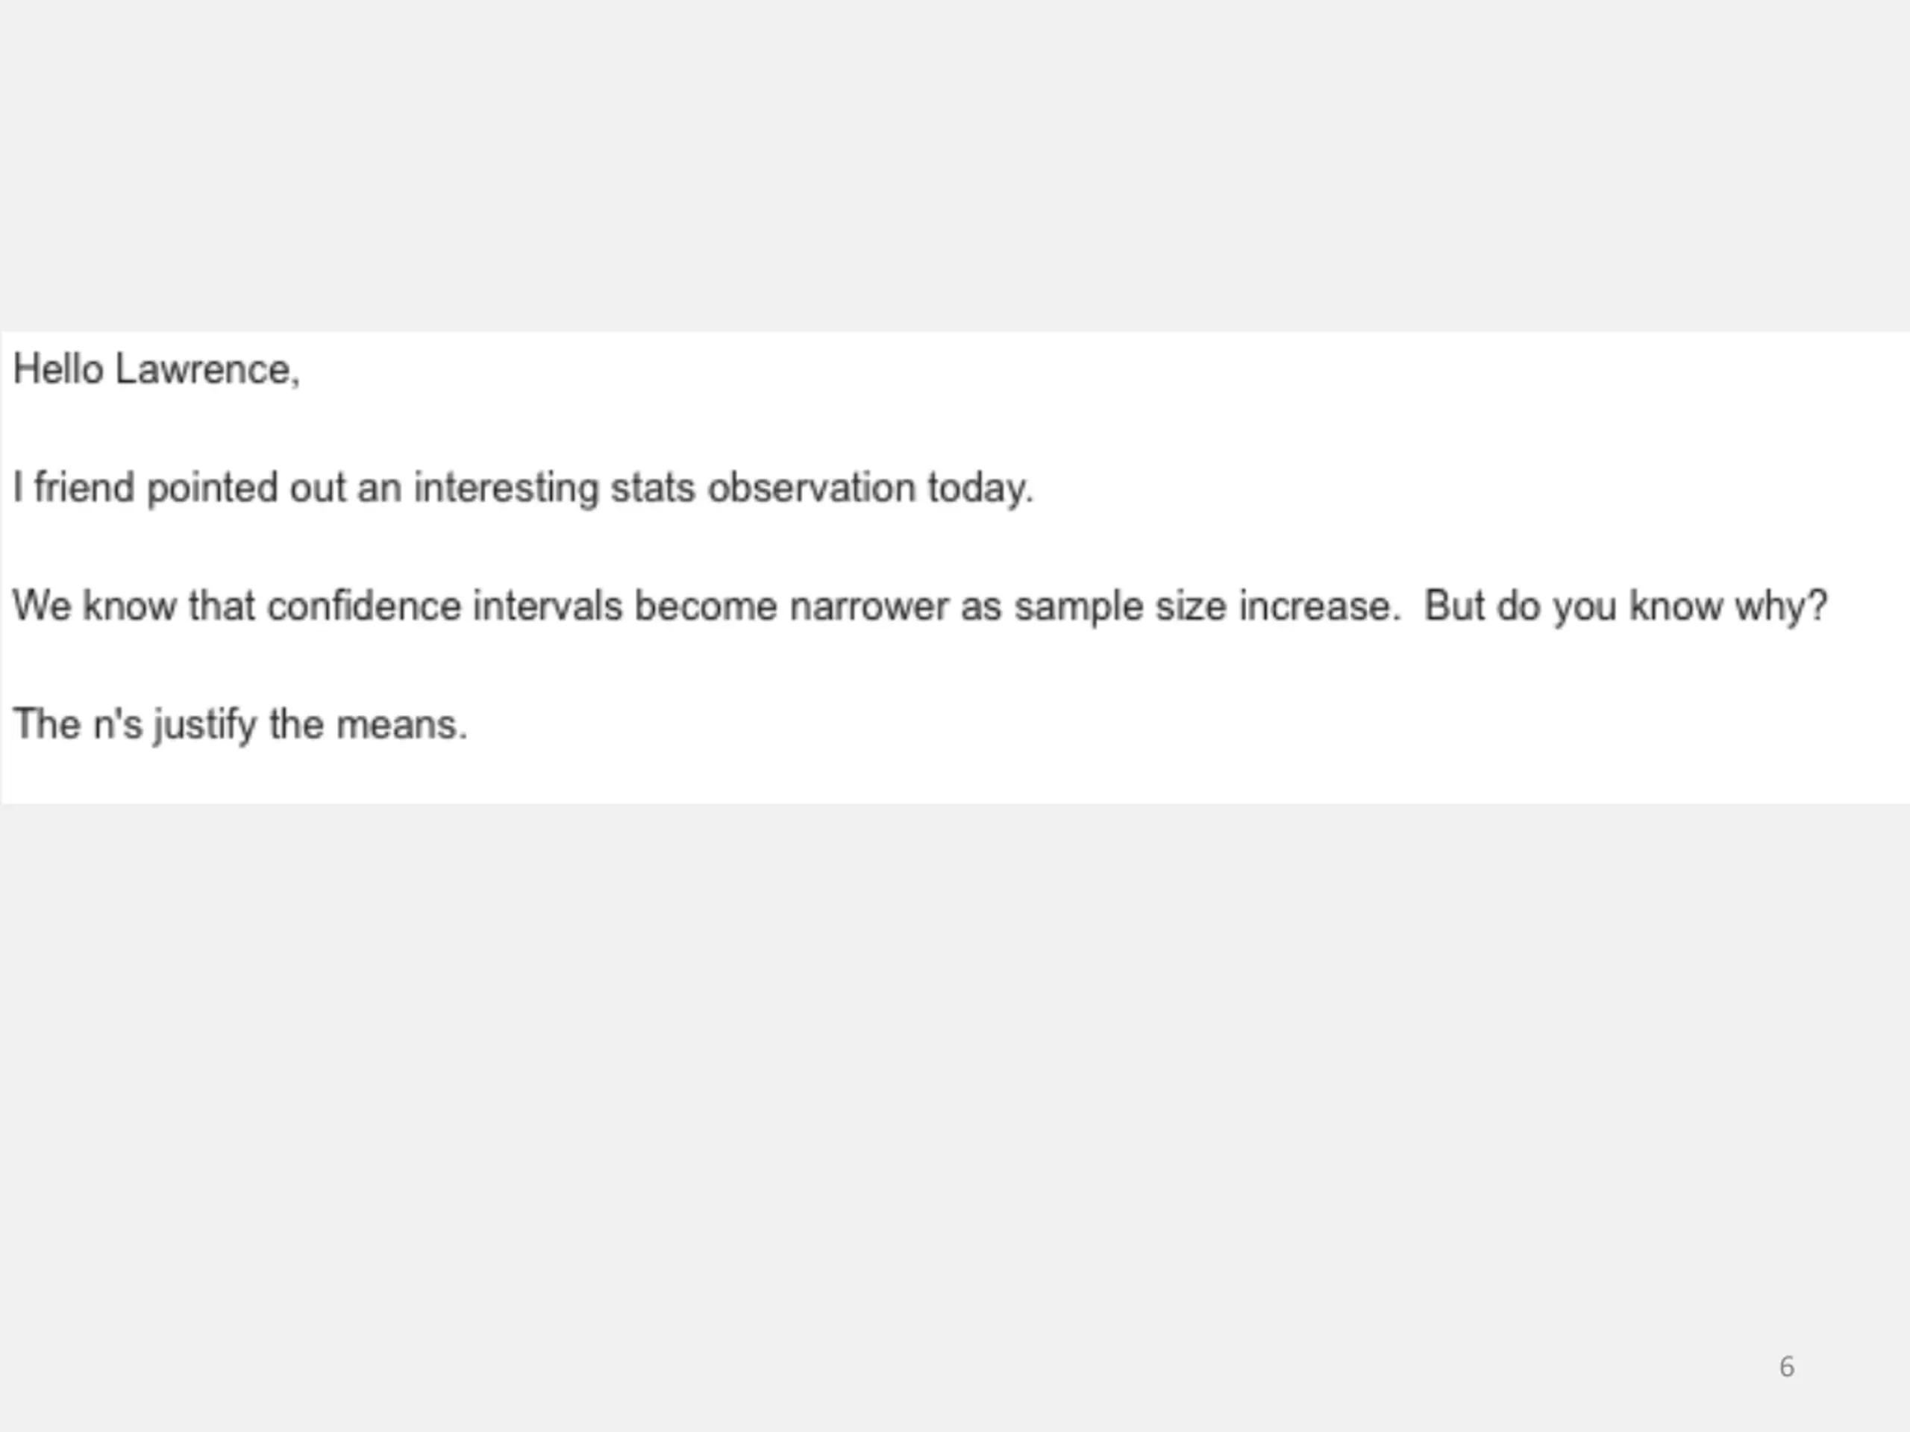Click the word 'Hello' at the top
This screenshot has height=1432, width=1910.
(x=58, y=369)
